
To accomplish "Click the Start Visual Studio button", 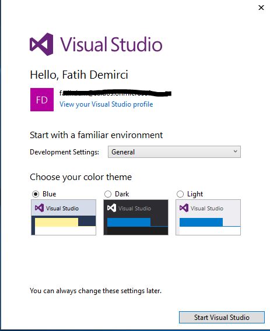I will (x=222, y=317).
